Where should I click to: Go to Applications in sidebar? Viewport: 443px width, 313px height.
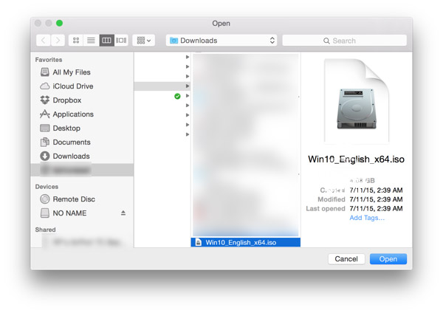coord(72,114)
